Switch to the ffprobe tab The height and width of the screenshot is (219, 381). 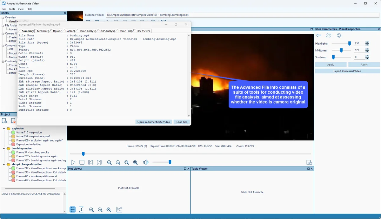(x=57, y=31)
